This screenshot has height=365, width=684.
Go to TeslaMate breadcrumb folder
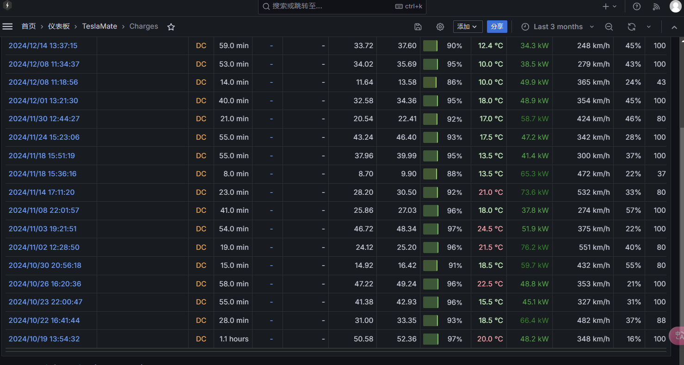[x=99, y=26]
